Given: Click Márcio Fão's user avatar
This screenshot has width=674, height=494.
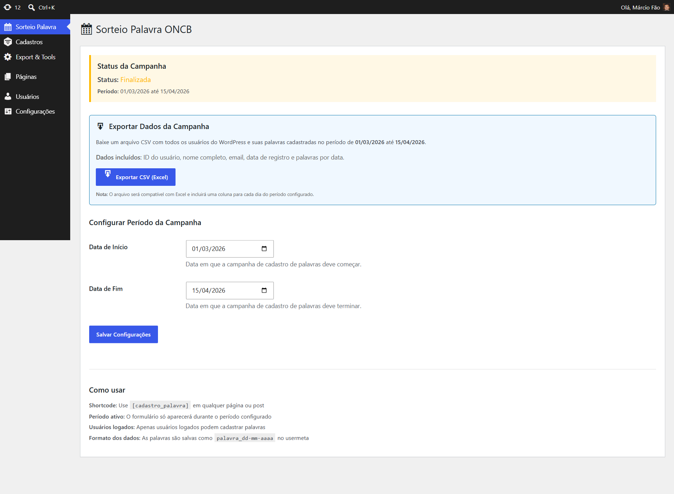Looking at the screenshot, I should pyautogui.click(x=667, y=7).
